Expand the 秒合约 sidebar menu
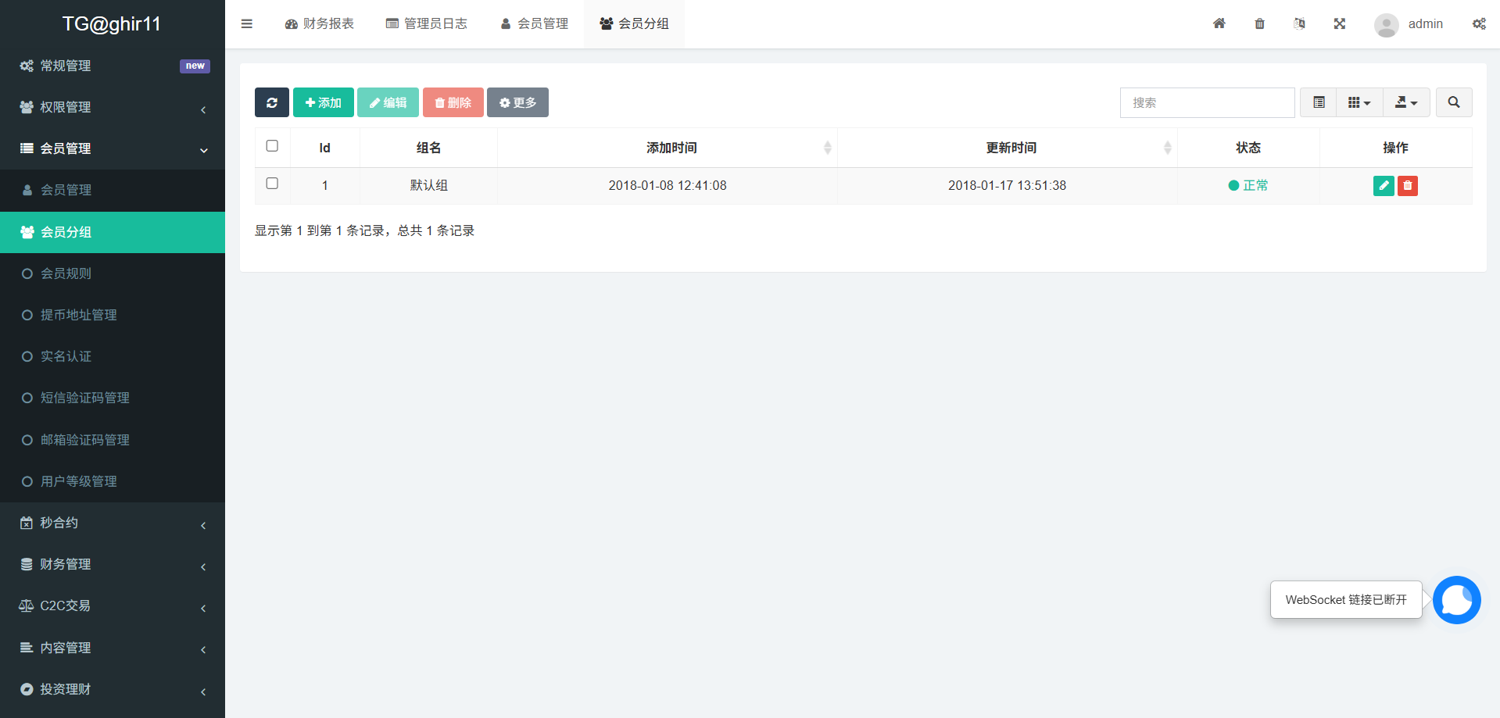Image resolution: width=1500 pixels, height=718 pixels. (x=113, y=523)
